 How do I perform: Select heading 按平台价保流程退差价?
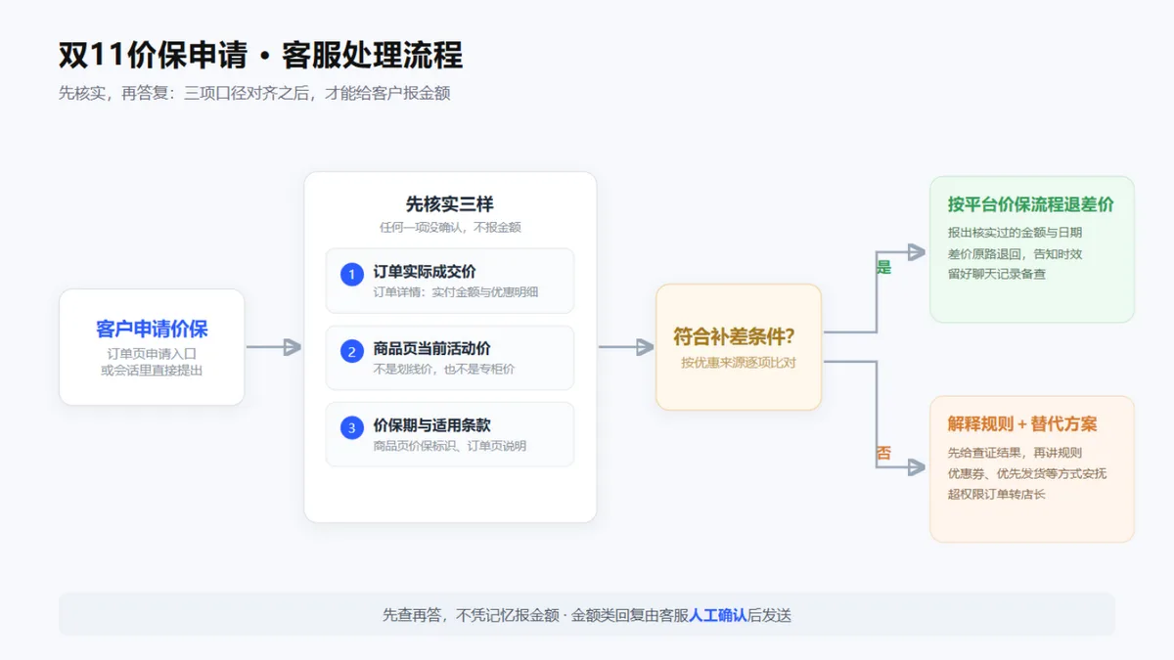coord(1030,204)
